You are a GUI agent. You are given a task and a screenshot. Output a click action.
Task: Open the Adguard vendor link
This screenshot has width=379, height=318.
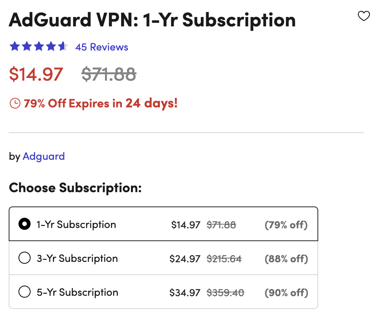43,156
